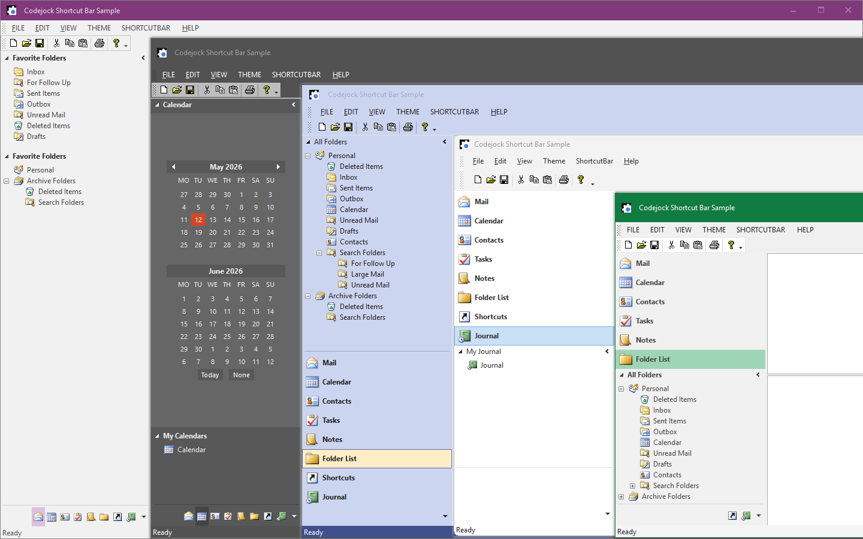Collapse My Journal group in white window

click(461, 352)
